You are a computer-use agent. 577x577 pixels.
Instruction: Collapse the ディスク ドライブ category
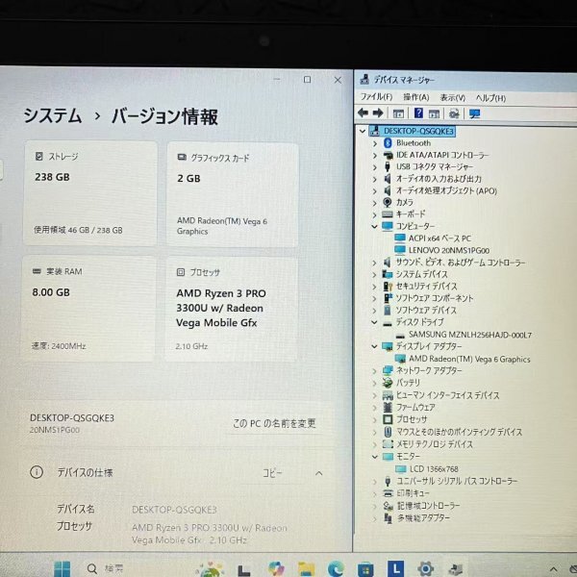click(375, 322)
